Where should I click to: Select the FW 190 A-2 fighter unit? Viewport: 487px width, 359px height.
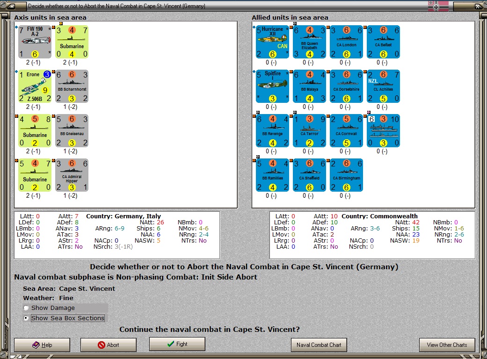(35, 42)
